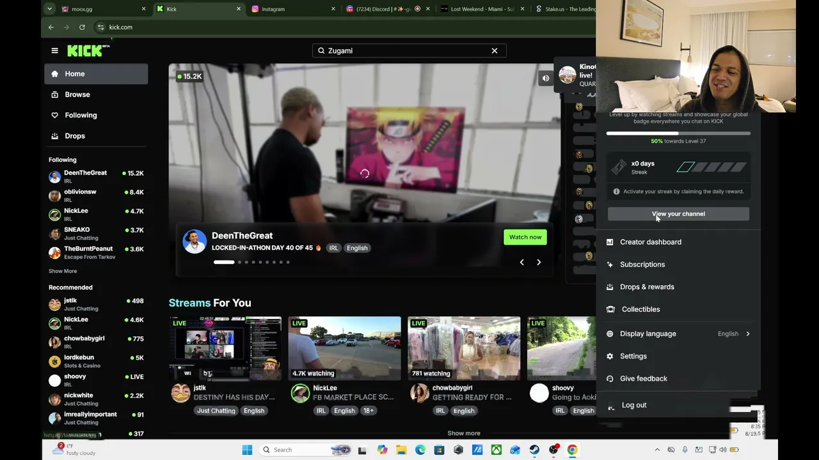The width and height of the screenshot is (819, 460).
Task: Click the daily streak indicator bars
Action: coord(712,167)
